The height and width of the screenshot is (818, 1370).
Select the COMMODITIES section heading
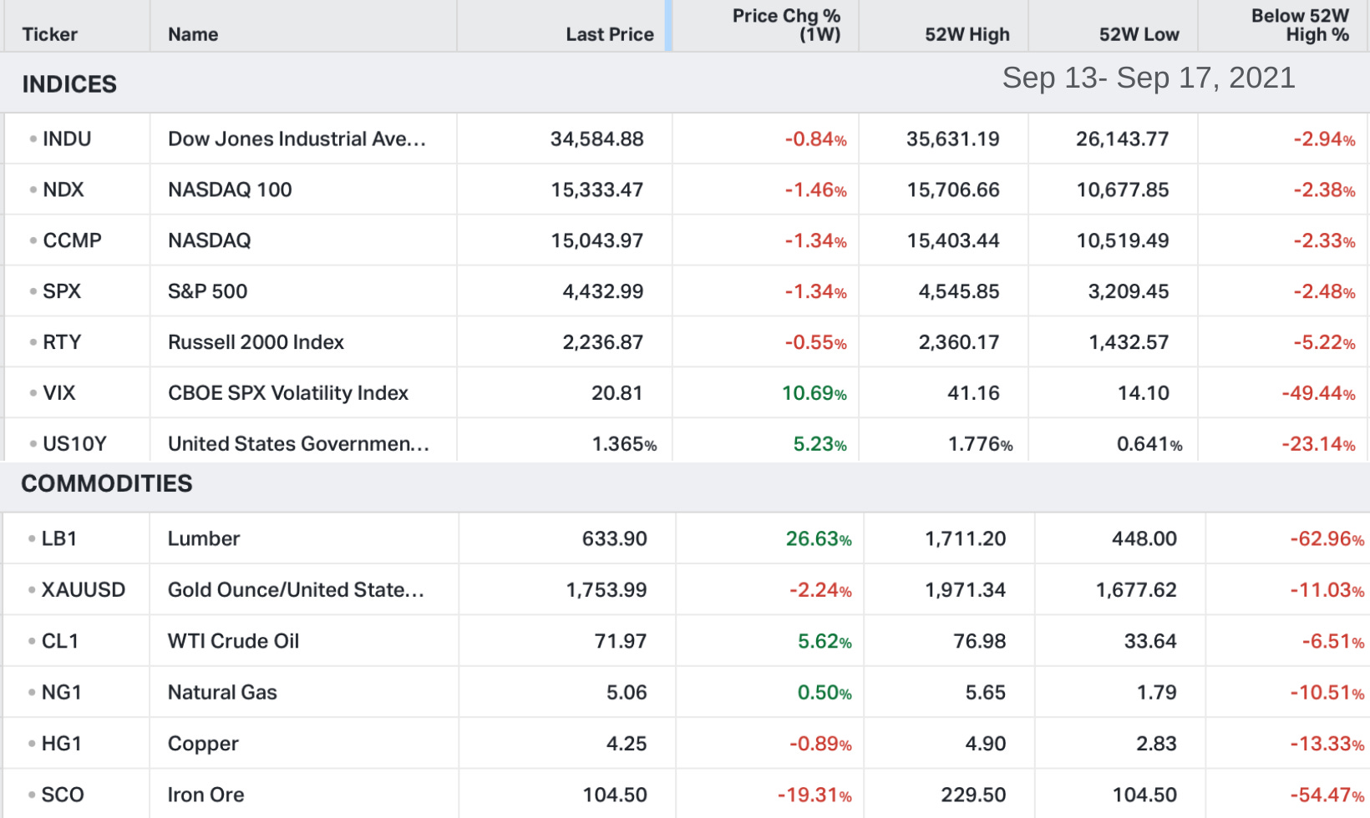point(107,483)
